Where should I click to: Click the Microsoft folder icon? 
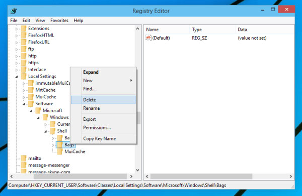pyautogui.click(x=38, y=111)
